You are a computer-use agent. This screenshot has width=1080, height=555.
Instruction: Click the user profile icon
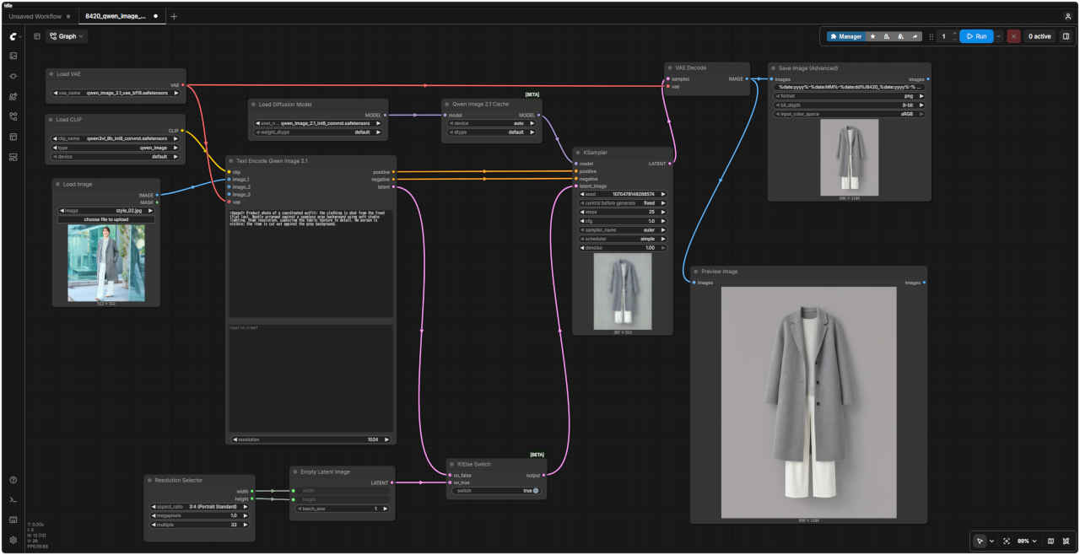(1068, 16)
